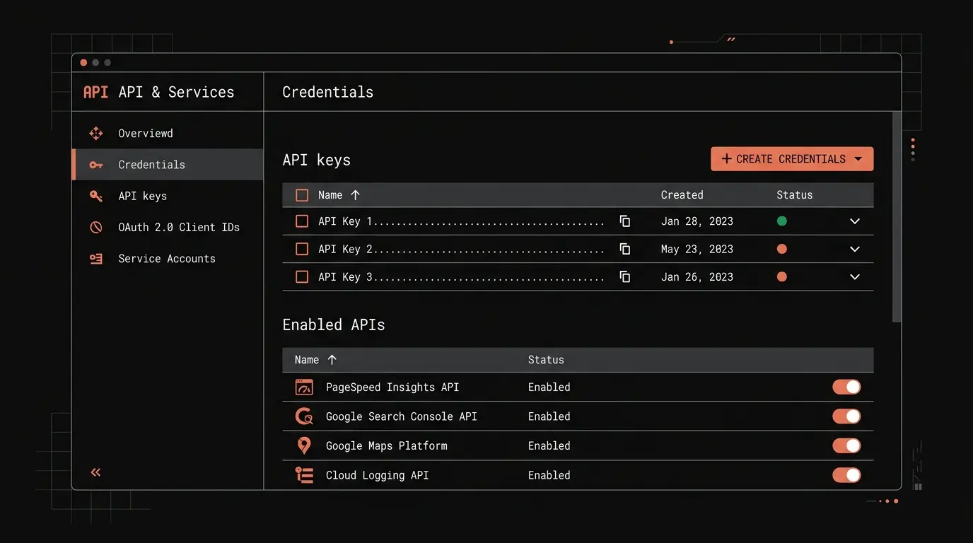Select all keys via header checkbox
The image size is (973, 543).
[301, 194]
